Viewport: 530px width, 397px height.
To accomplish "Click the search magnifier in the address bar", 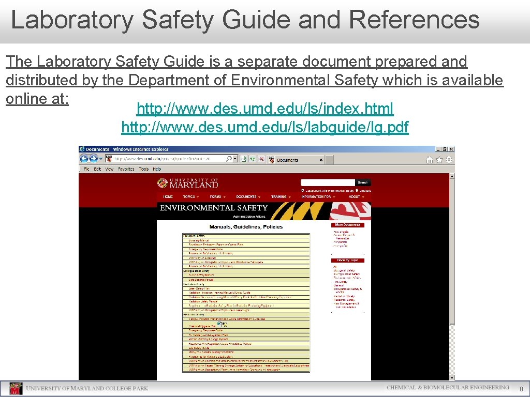I will pyautogui.click(x=229, y=159).
